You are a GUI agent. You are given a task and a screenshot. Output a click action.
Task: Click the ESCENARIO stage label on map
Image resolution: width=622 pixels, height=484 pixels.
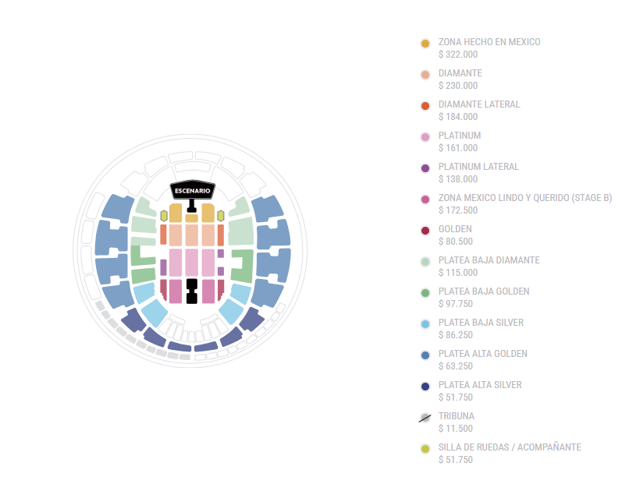point(191,190)
